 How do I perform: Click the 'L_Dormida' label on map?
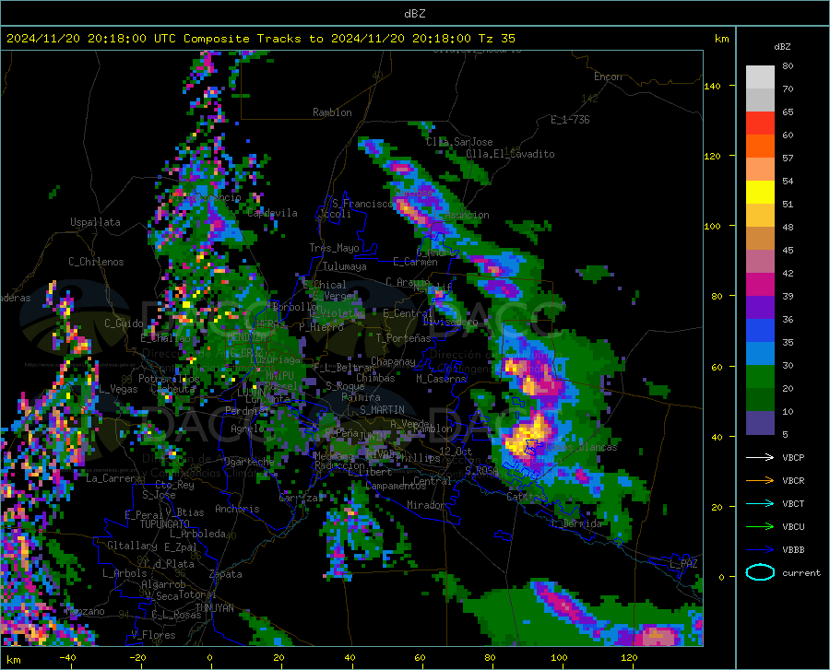coord(576,523)
